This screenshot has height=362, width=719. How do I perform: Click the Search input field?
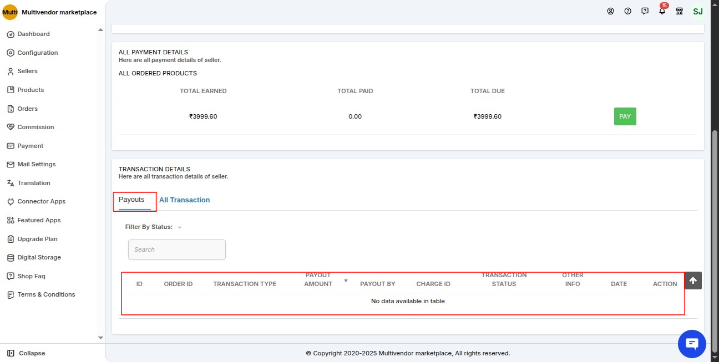coord(176,249)
